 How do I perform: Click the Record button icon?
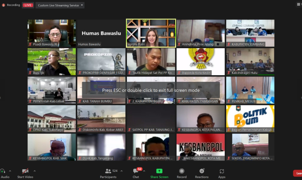181,171
